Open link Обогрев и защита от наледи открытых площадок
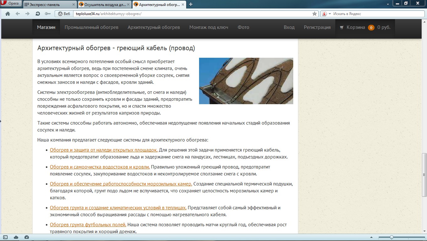The image size is (427, 241). click(x=104, y=150)
